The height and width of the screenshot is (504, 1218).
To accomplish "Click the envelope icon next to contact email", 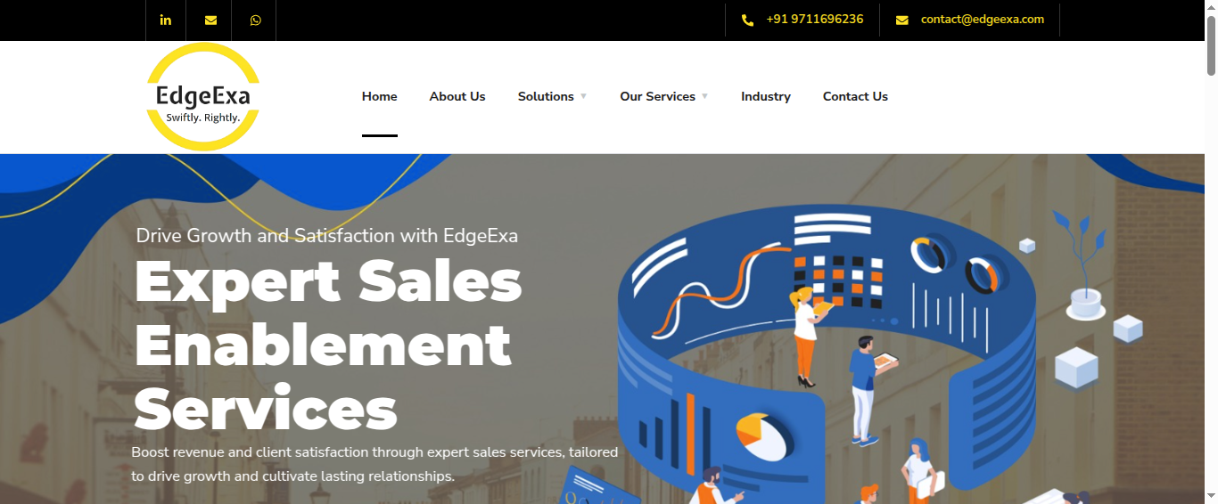I will 902,20.
